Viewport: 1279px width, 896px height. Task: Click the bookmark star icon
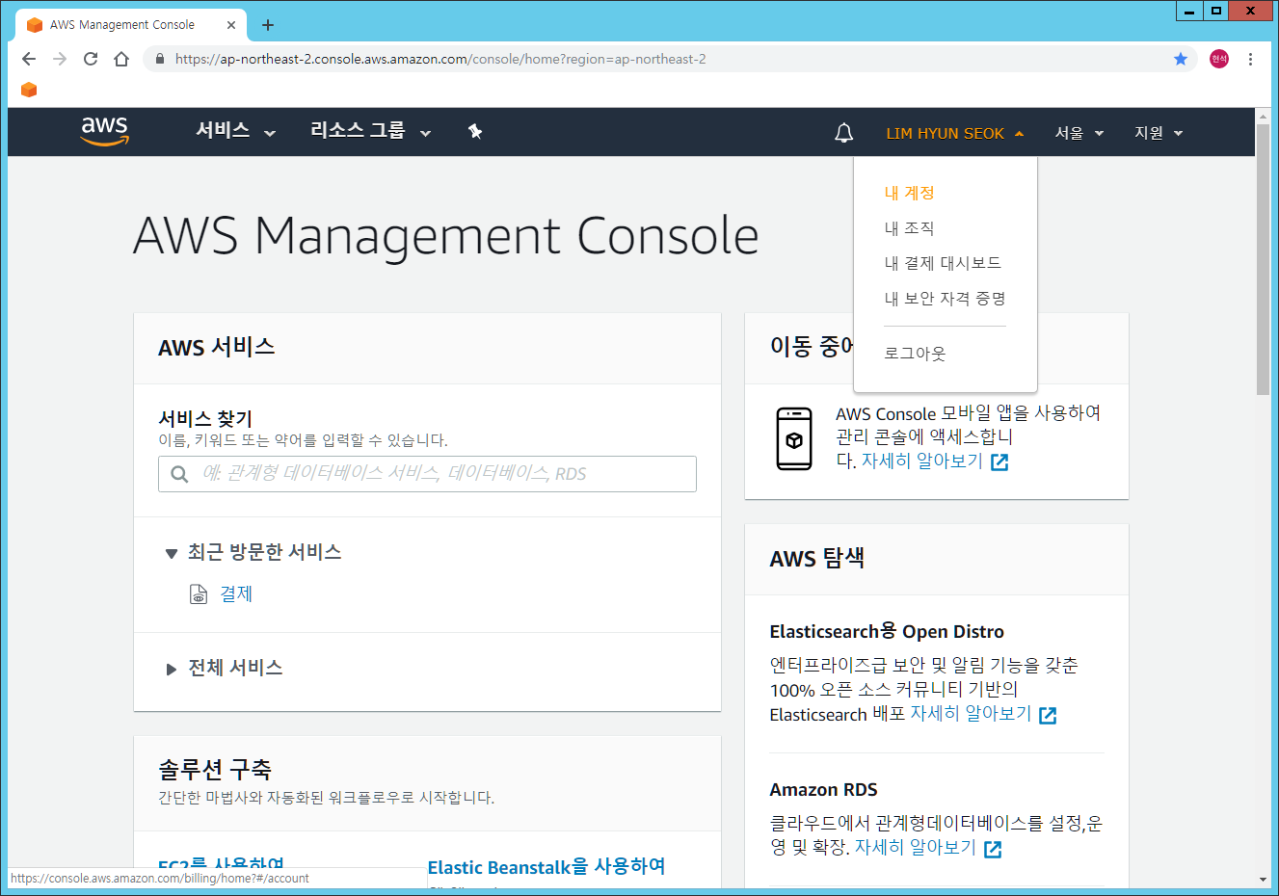(x=1181, y=59)
